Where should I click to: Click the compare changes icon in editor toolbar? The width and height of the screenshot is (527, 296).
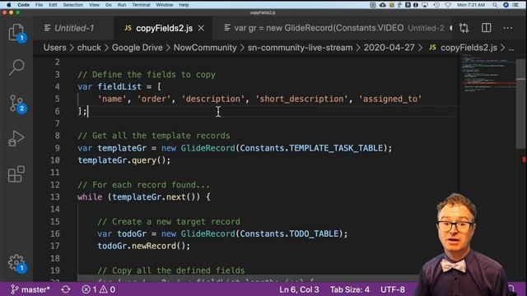tap(464, 28)
